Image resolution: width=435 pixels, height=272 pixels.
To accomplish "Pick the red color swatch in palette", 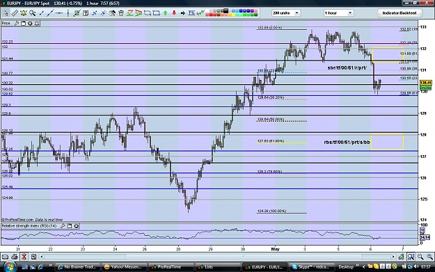I will pyautogui.click(x=211, y=15).
